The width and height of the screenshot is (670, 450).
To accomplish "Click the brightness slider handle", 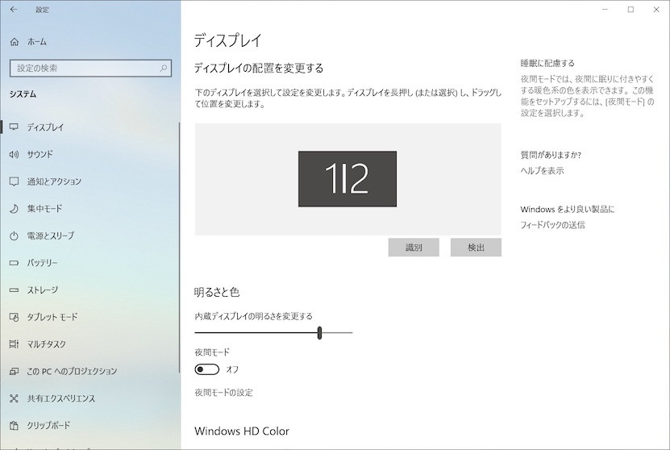I will tap(319, 332).
